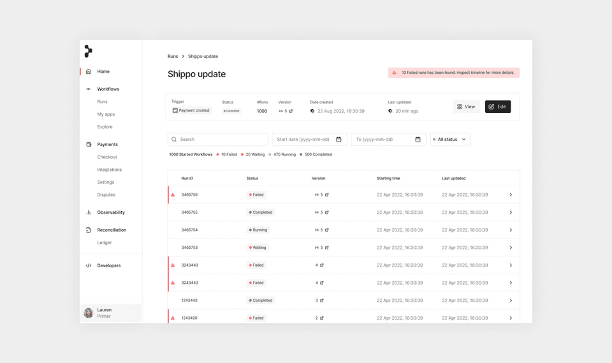This screenshot has width=612, height=363.
Task: Open version link icon for run 3465756
Action: pos(327,195)
